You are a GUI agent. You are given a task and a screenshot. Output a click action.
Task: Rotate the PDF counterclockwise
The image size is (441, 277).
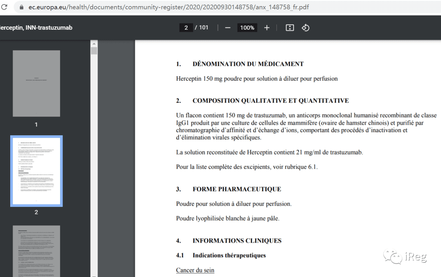[x=305, y=28]
